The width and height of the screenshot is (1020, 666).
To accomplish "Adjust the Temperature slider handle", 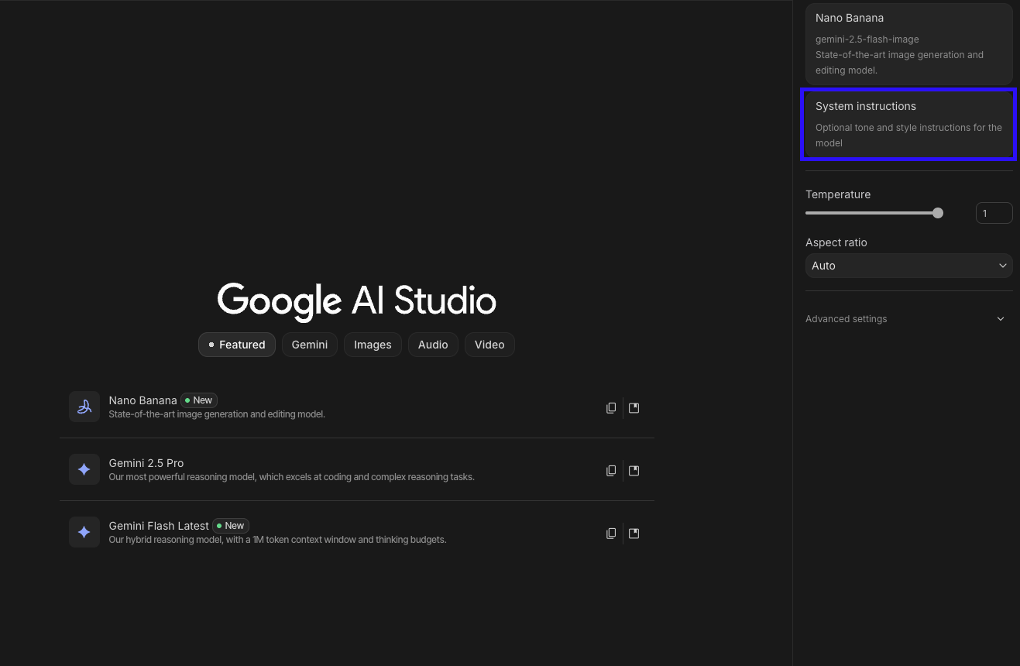I will [938, 213].
